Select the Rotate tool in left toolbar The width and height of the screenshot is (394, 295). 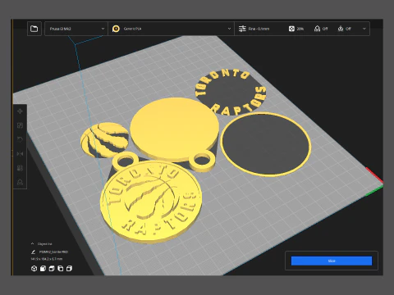[20, 139]
